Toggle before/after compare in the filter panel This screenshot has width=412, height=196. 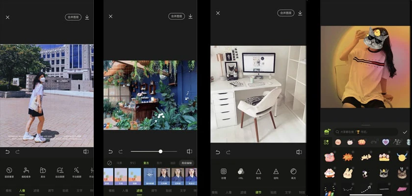189,151
